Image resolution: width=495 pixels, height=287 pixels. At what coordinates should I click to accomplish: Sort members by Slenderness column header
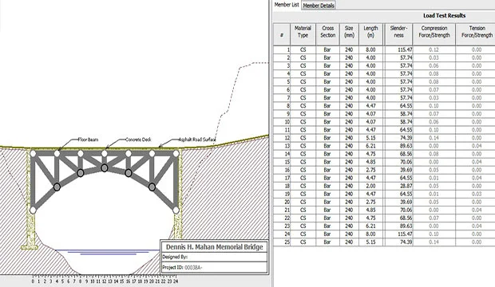click(x=398, y=32)
